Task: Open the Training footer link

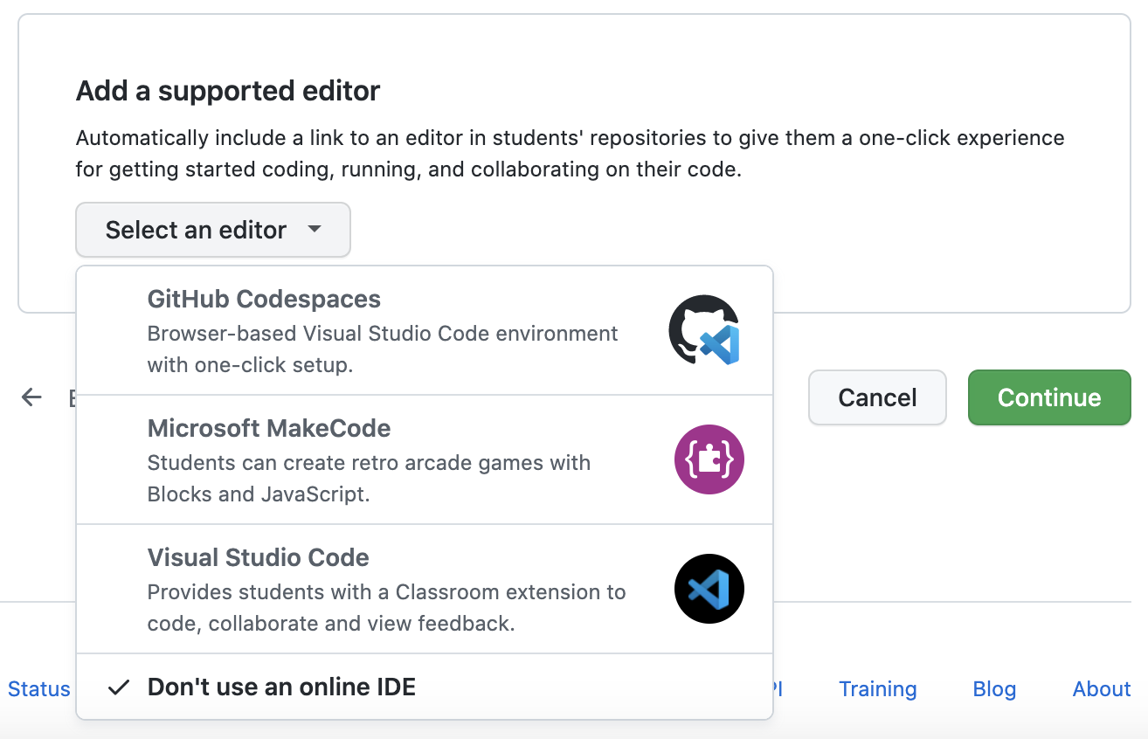Action: [878, 689]
